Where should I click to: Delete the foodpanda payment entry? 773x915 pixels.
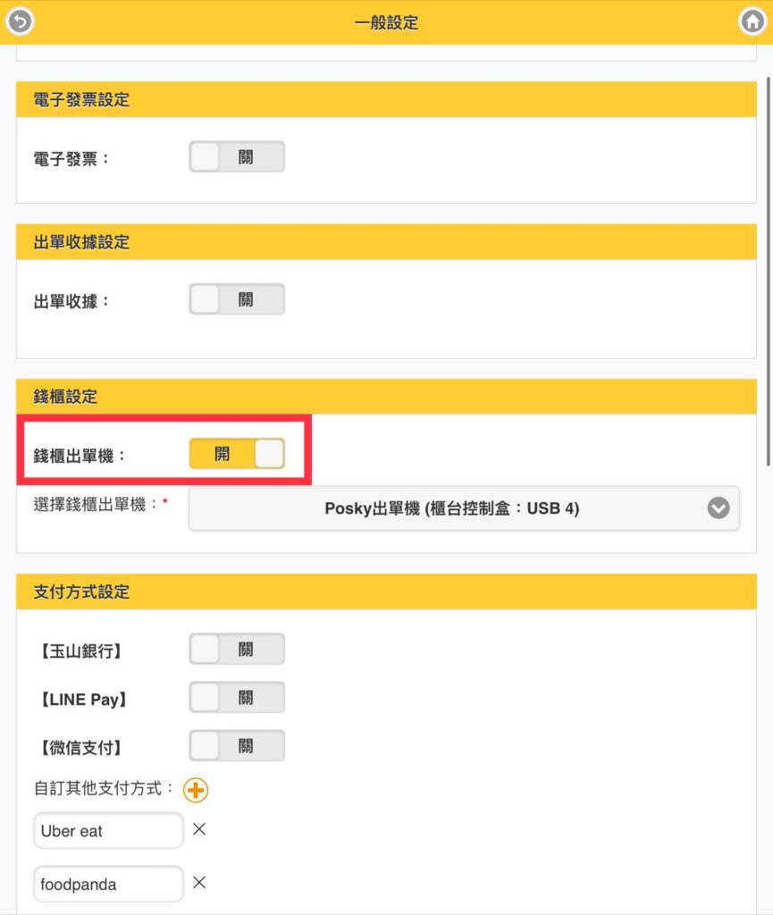[199, 882]
